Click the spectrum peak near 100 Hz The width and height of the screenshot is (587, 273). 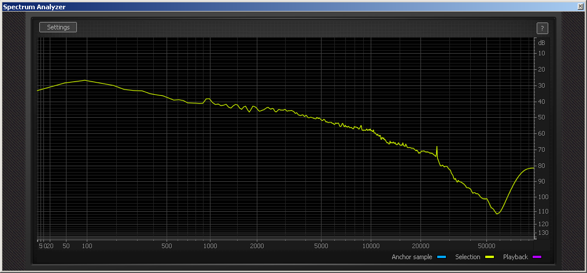(86, 80)
